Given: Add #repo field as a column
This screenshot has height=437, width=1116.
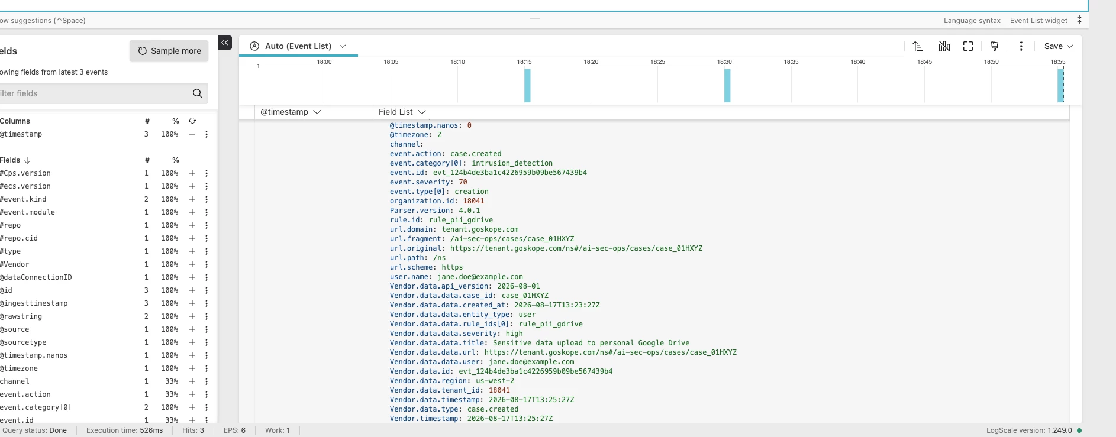Looking at the screenshot, I should pos(192,225).
